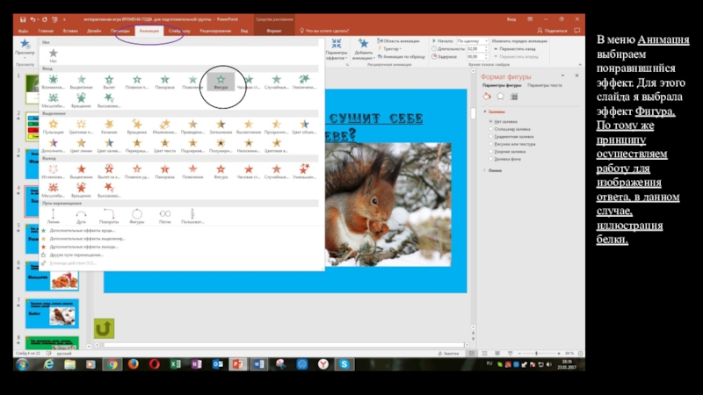Select the Петли motion path

click(x=164, y=213)
